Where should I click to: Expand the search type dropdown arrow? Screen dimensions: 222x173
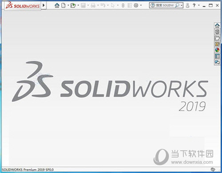coord(182,5)
